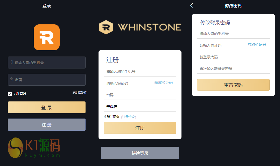280x166 pixels.
Task: Click the 登录 title at top of login screen
Action: tap(47, 6)
